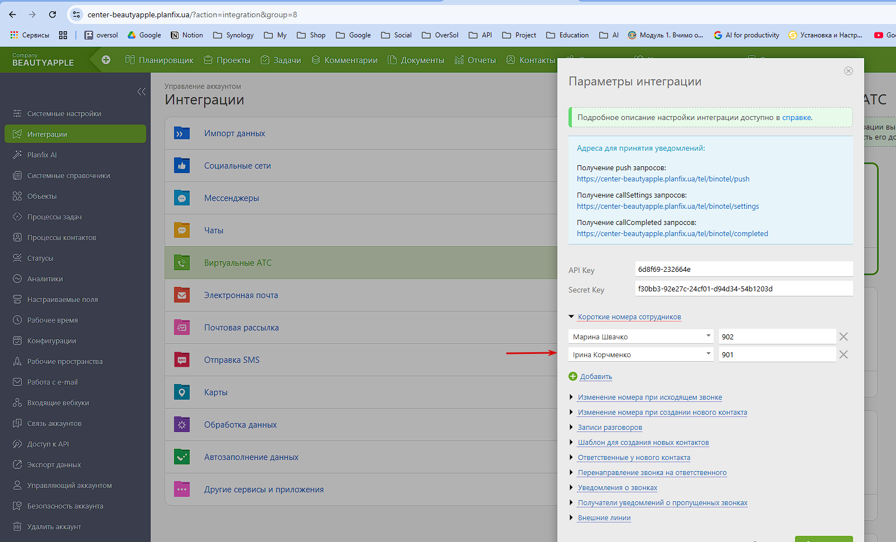Viewport: 896px width, 542px height.
Task: Expand the Записи разговоров section
Action: coord(610,428)
